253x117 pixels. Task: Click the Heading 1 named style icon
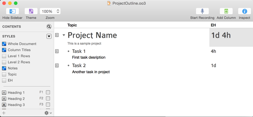pyautogui.click(x=4, y=92)
